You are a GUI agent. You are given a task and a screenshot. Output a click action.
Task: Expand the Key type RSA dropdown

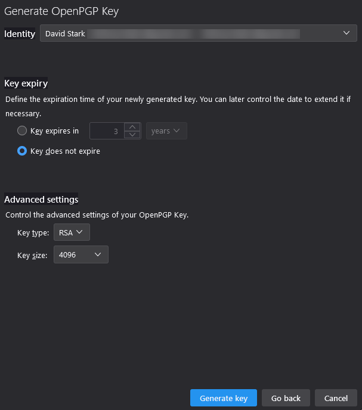(72, 232)
